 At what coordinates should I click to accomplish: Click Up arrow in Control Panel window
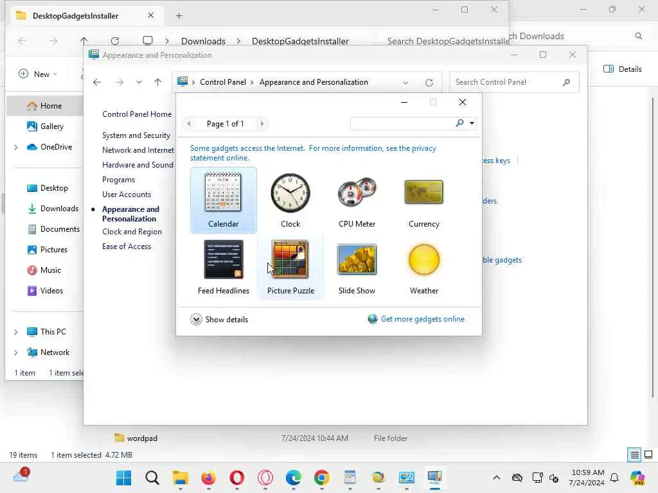point(158,82)
